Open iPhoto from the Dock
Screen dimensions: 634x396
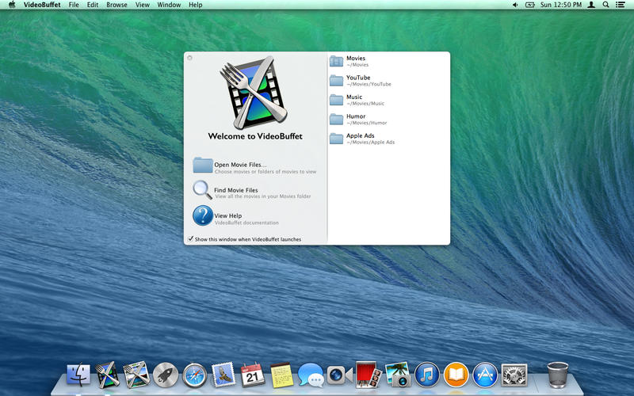[x=398, y=375]
